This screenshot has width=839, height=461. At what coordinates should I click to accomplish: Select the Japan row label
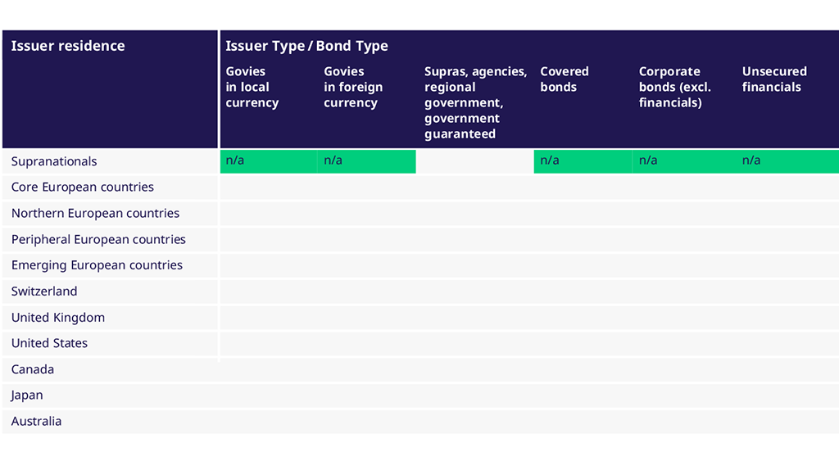pyautogui.click(x=28, y=395)
